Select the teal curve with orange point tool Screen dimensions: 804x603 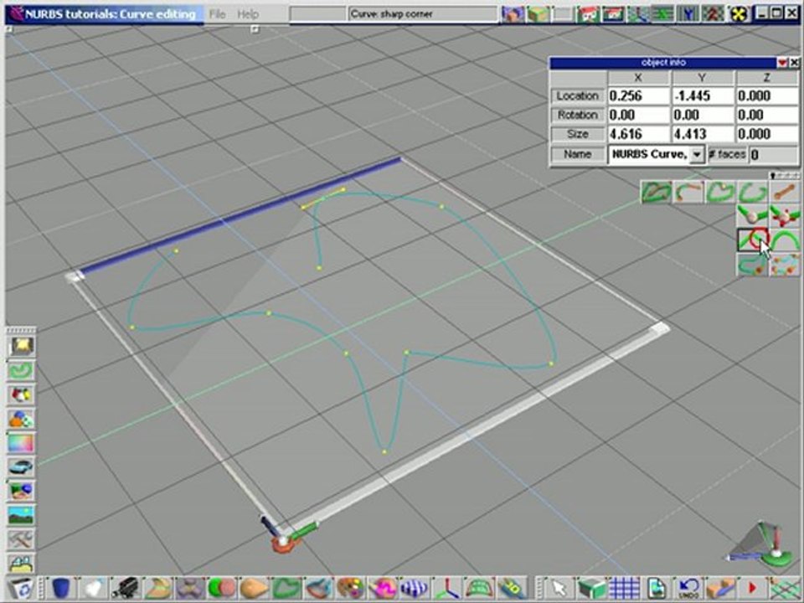tap(753, 264)
